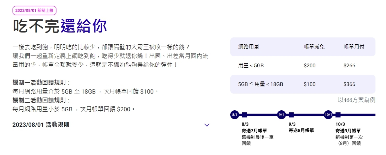Click the 網路用量 column header

click(x=248, y=47)
